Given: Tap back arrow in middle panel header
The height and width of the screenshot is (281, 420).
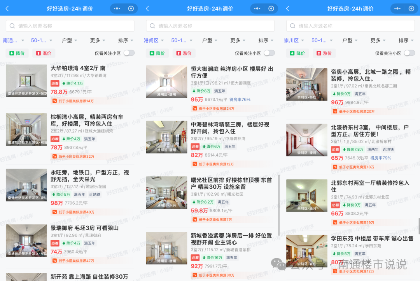Looking at the screenshot, I should click(x=147, y=9).
